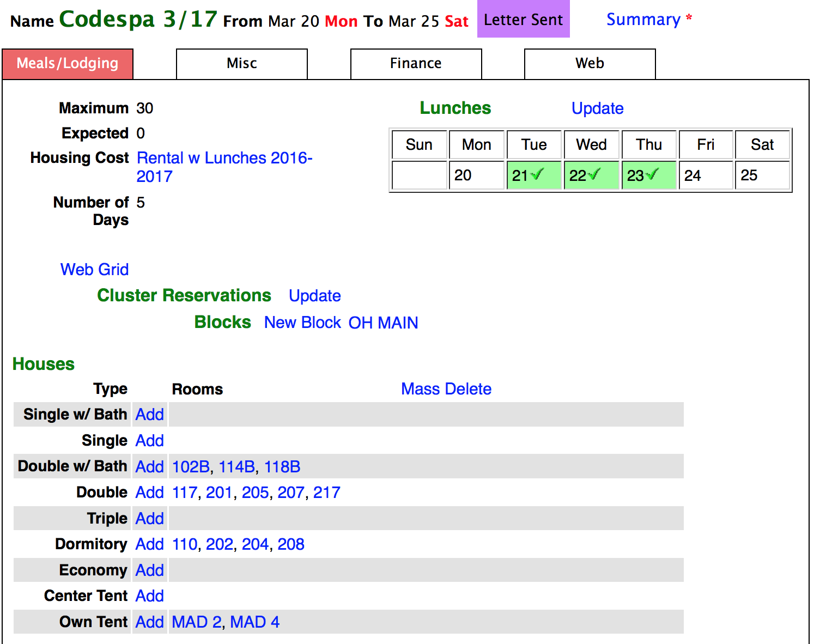The width and height of the screenshot is (826, 644).
Task: Select Dormitory room 204
Action: 255,544
